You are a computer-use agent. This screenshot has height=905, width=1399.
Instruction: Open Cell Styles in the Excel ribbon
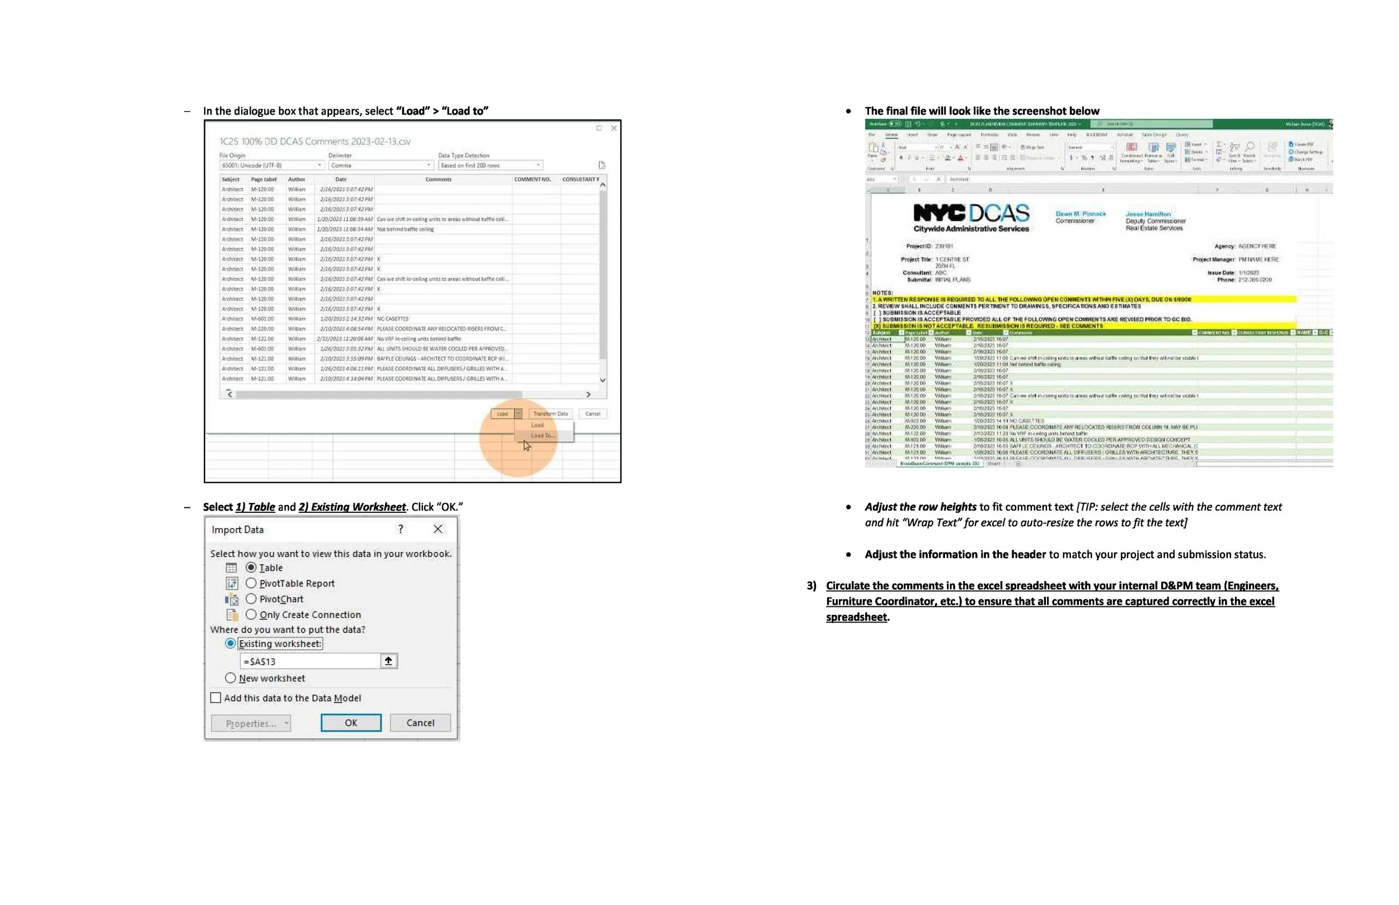point(1171,152)
